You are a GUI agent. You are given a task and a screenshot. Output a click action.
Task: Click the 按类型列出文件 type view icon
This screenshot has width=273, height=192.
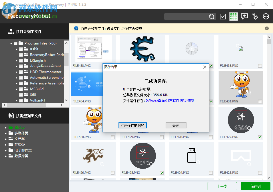point(11,116)
